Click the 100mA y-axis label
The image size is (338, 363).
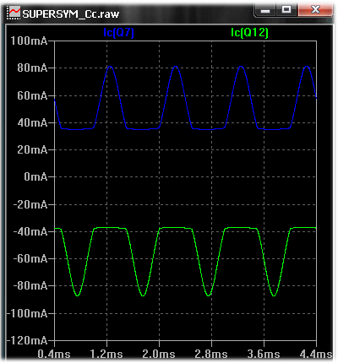tap(29, 41)
